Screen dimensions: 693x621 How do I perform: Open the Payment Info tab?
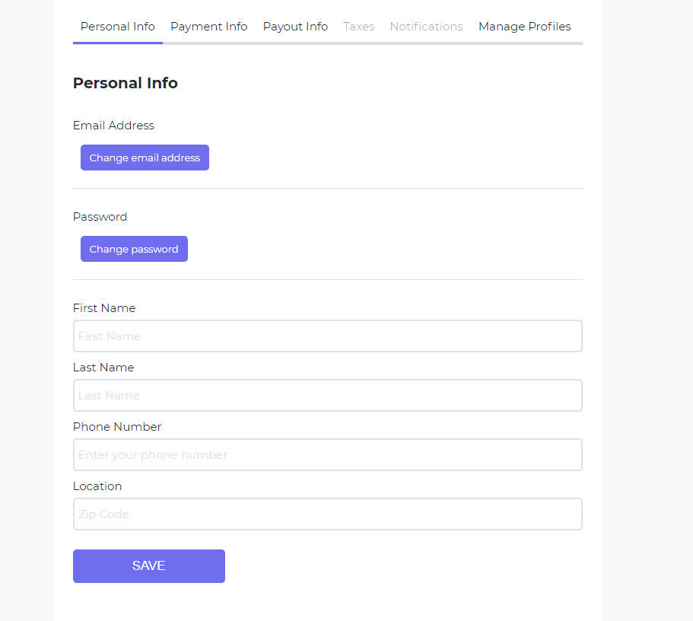click(209, 27)
